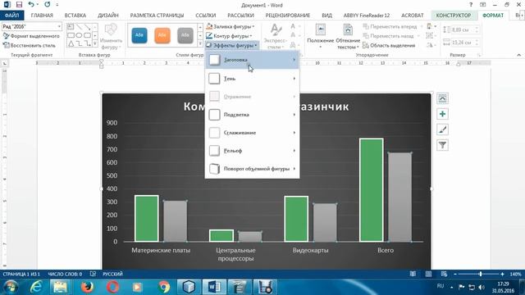The image size is (525, 295).
Task: Open Chart Elements plus button beside chart
Action: (x=442, y=114)
